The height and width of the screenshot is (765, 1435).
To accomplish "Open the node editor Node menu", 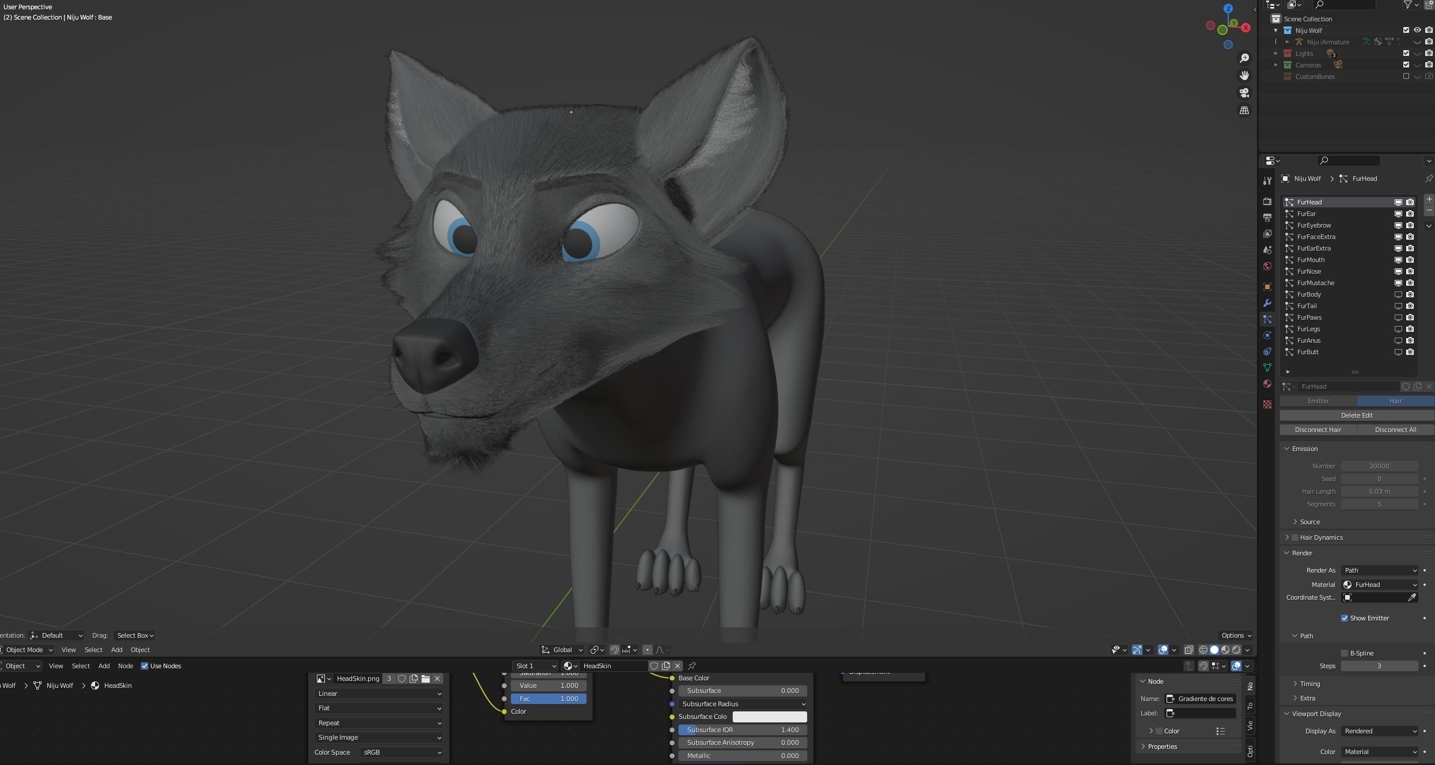I will (126, 666).
